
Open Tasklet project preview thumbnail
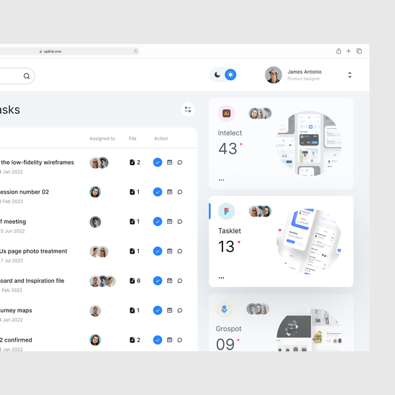pos(309,242)
